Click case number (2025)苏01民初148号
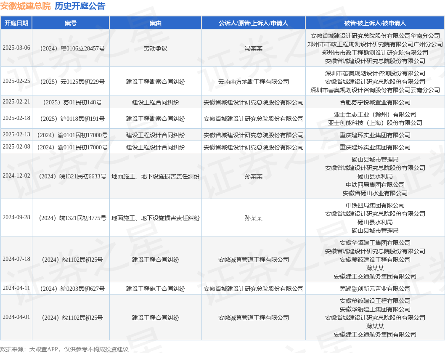The image size is (445, 353). click(x=71, y=102)
